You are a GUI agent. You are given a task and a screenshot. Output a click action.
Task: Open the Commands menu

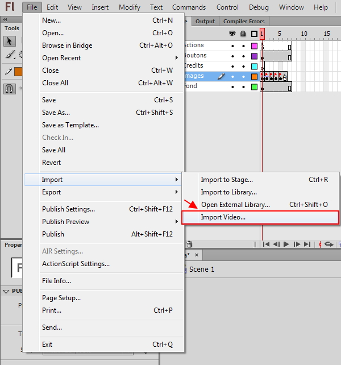point(189,7)
